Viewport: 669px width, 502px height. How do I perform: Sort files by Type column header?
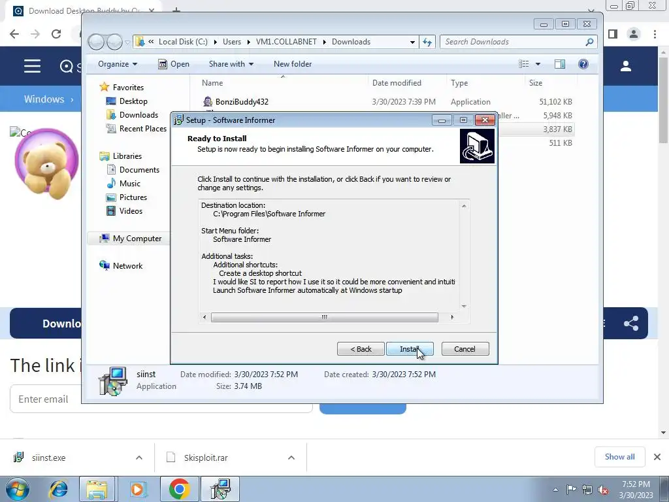tap(459, 83)
